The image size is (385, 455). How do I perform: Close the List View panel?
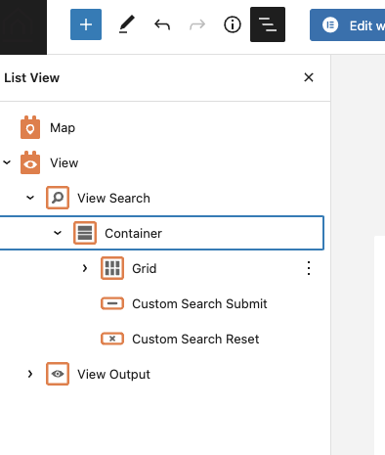click(309, 77)
